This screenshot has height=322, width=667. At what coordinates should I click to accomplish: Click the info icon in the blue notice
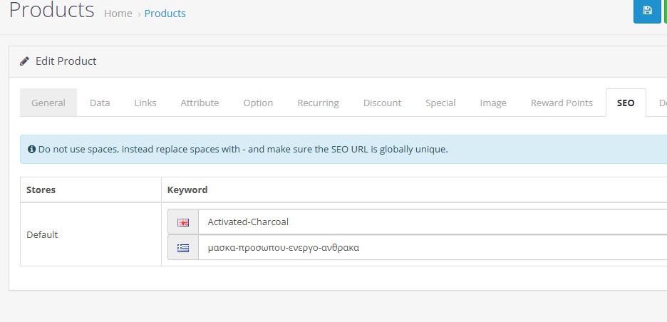click(x=31, y=150)
